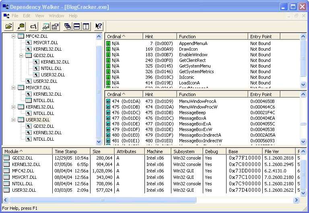Click the blue export icon beside MenuWindowProcA
This screenshot has width=309, height=213.
pyautogui.click(x=108, y=101)
